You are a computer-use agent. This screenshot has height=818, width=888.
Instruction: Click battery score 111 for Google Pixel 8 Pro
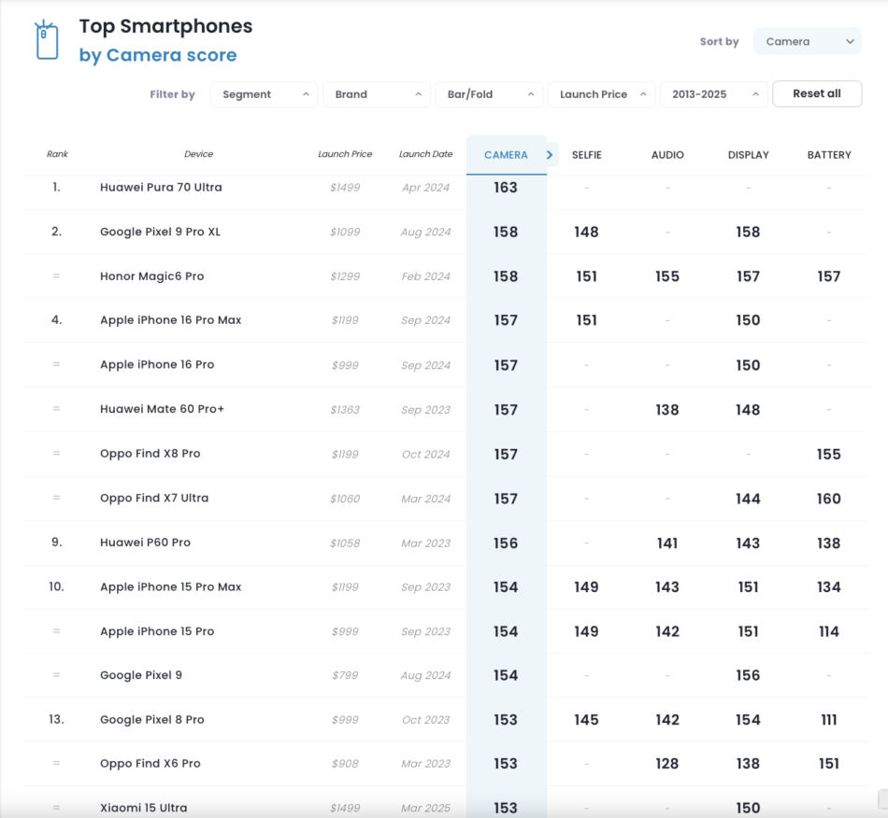coord(828,720)
